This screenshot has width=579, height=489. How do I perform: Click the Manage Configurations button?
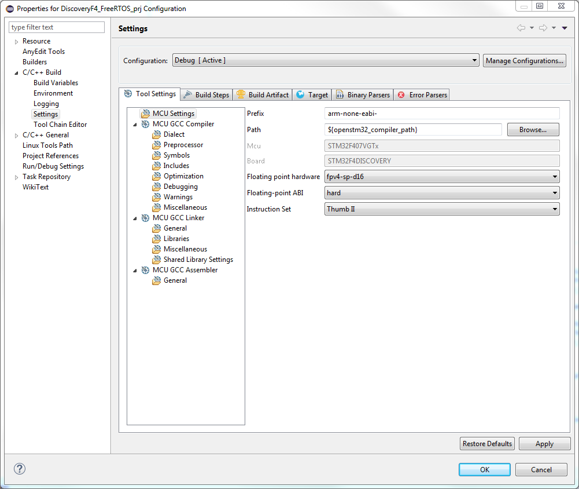click(524, 60)
